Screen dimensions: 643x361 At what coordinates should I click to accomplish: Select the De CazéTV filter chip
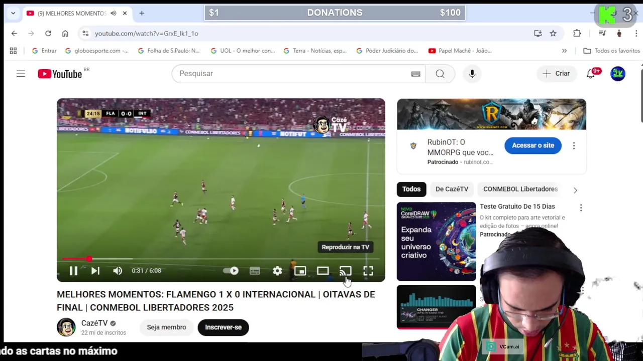[x=452, y=189]
